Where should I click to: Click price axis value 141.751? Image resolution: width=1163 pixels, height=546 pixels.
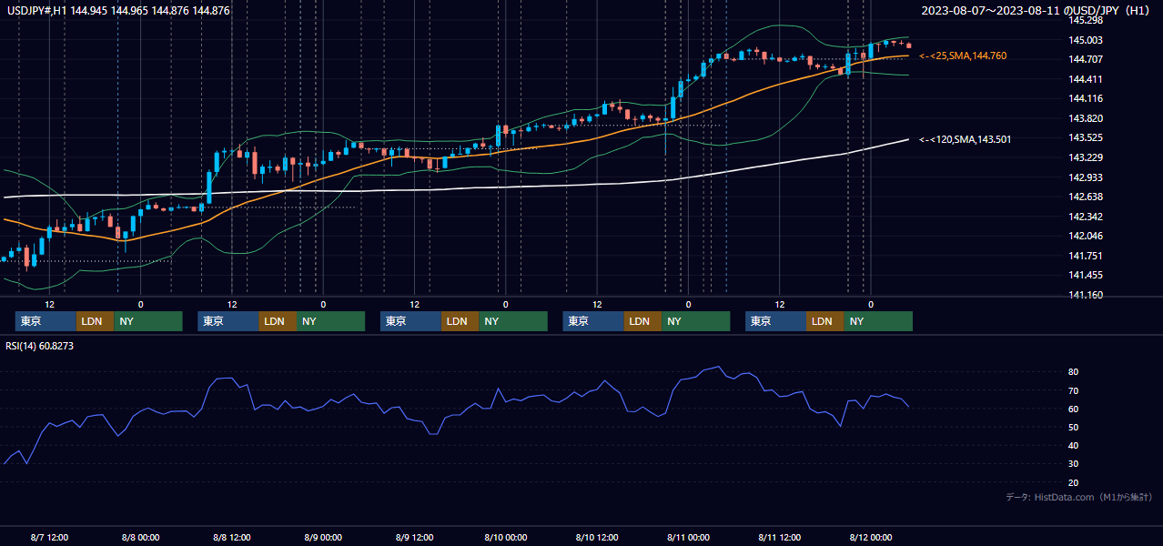tap(1086, 256)
